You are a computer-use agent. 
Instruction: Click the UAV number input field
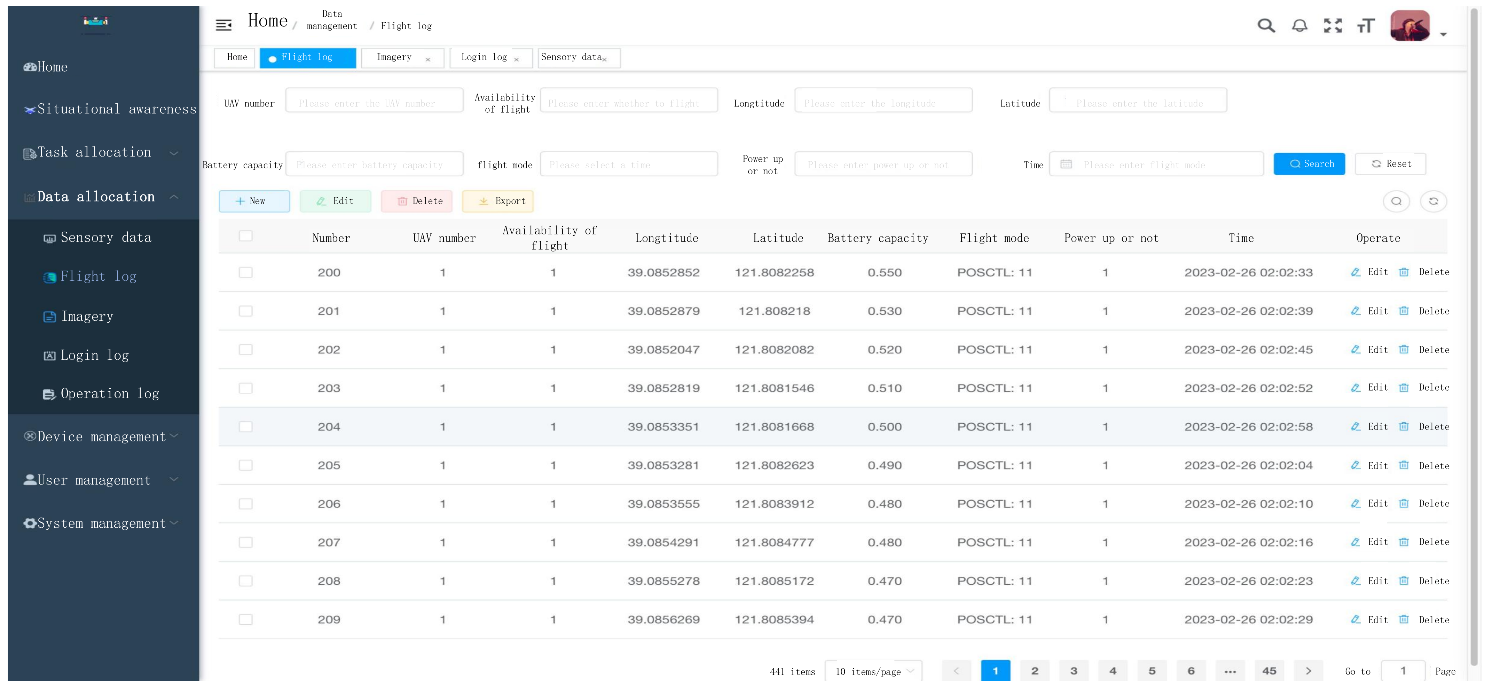374,100
